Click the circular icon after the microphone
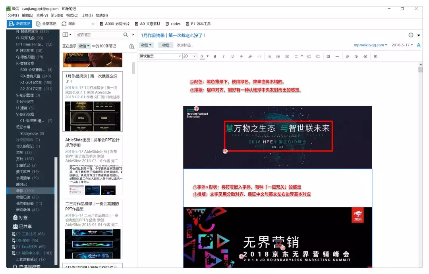 coord(365,56)
